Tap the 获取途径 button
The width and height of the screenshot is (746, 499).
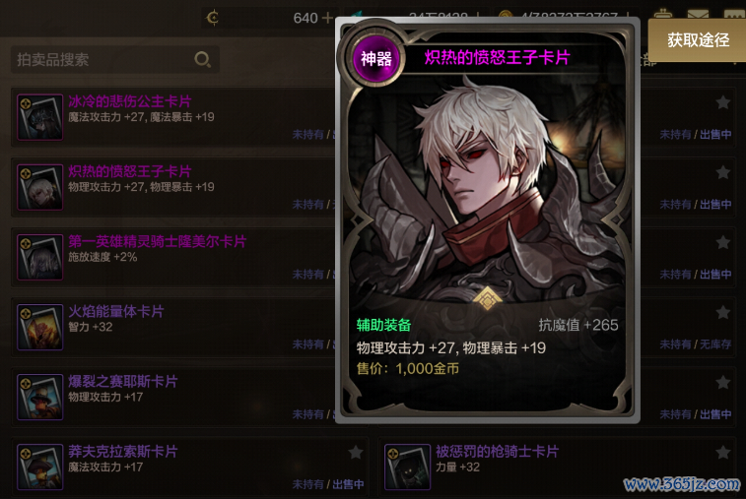[697, 40]
